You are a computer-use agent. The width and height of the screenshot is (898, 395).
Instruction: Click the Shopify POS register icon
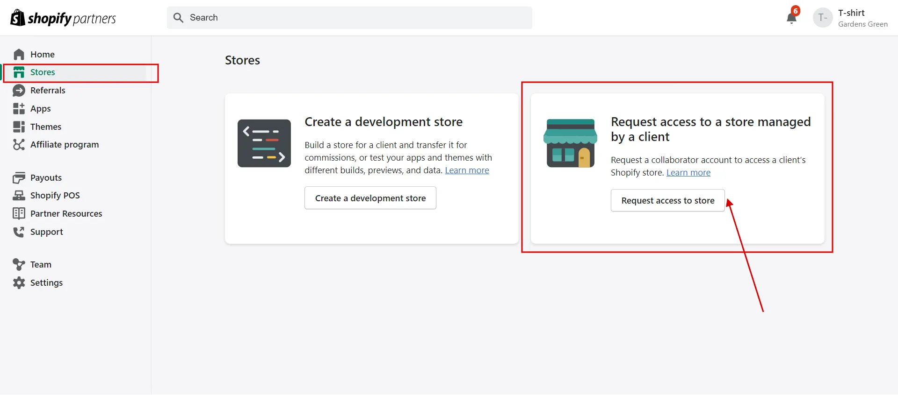pyautogui.click(x=19, y=196)
